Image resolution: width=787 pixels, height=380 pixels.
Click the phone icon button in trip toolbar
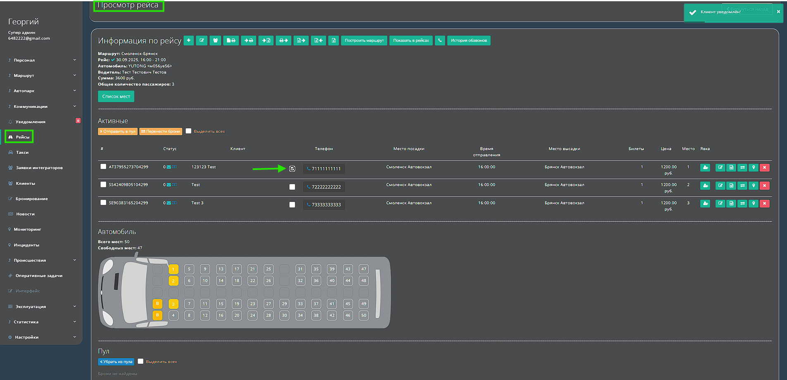[x=440, y=41]
